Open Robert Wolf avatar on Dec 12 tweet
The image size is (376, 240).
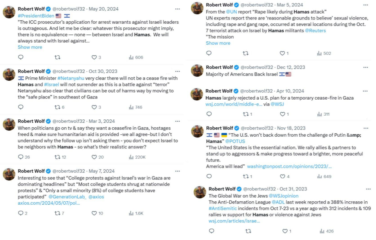tap(198, 71)
